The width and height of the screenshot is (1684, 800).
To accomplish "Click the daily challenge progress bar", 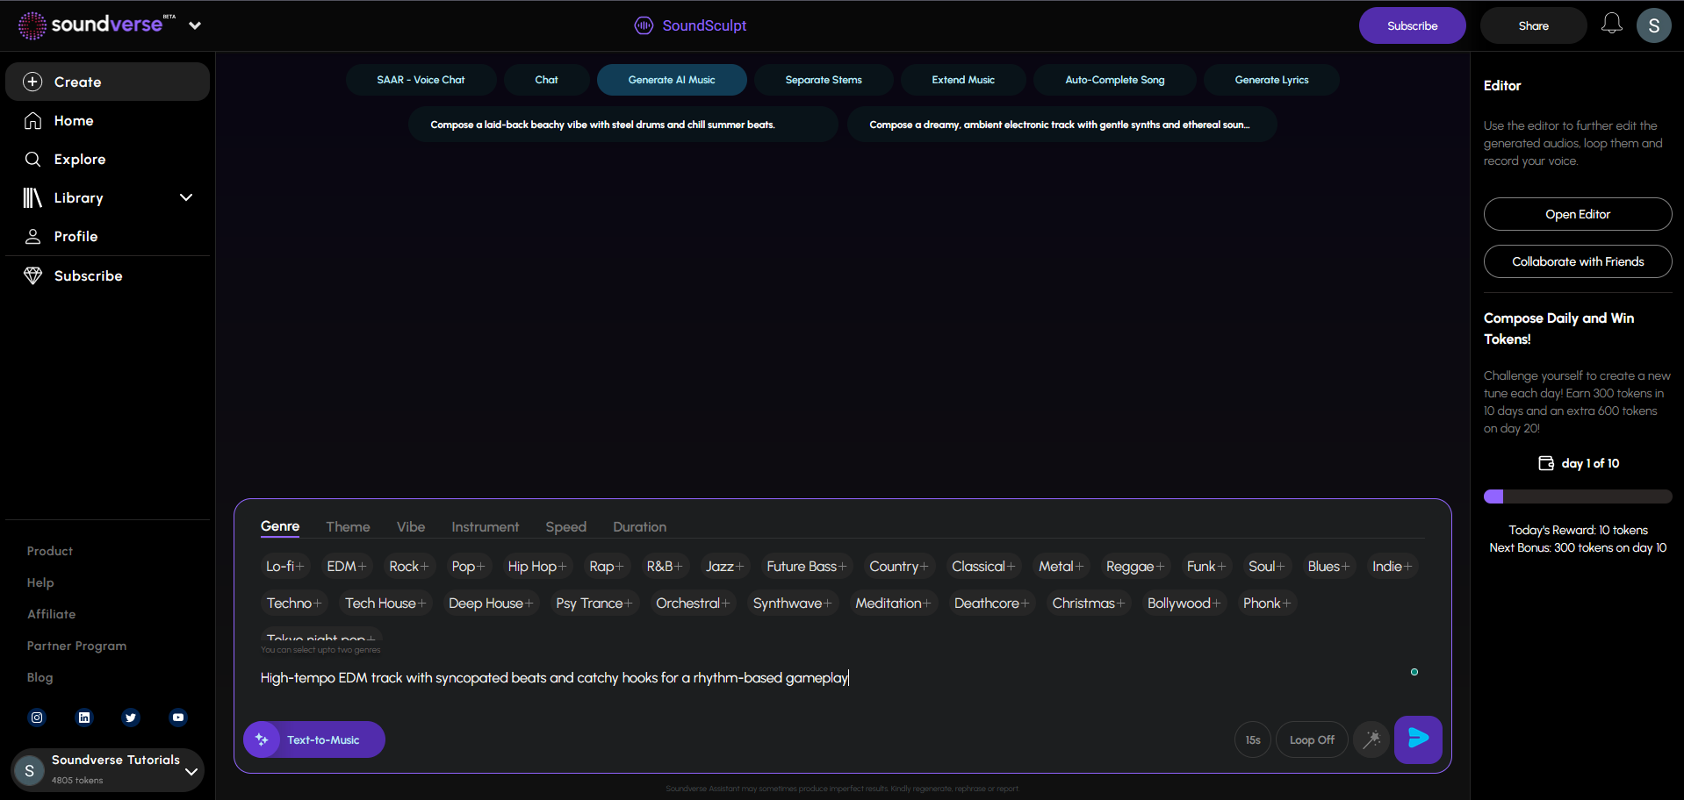I will tap(1578, 496).
